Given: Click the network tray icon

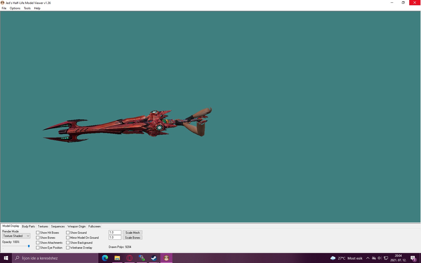Looking at the screenshot, I should point(386,258).
